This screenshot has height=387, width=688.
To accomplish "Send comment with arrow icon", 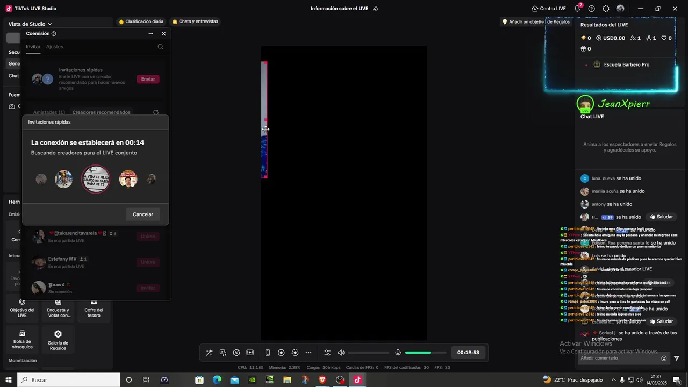I will [x=677, y=358].
